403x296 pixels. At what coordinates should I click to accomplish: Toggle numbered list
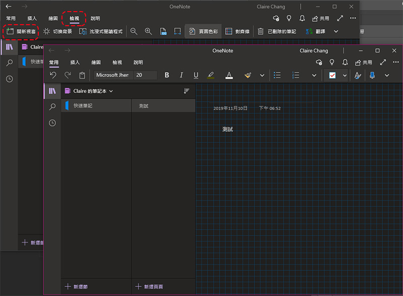click(296, 75)
